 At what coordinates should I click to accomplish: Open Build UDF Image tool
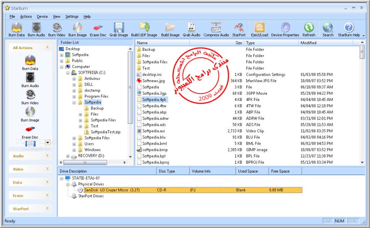[144, 30]
